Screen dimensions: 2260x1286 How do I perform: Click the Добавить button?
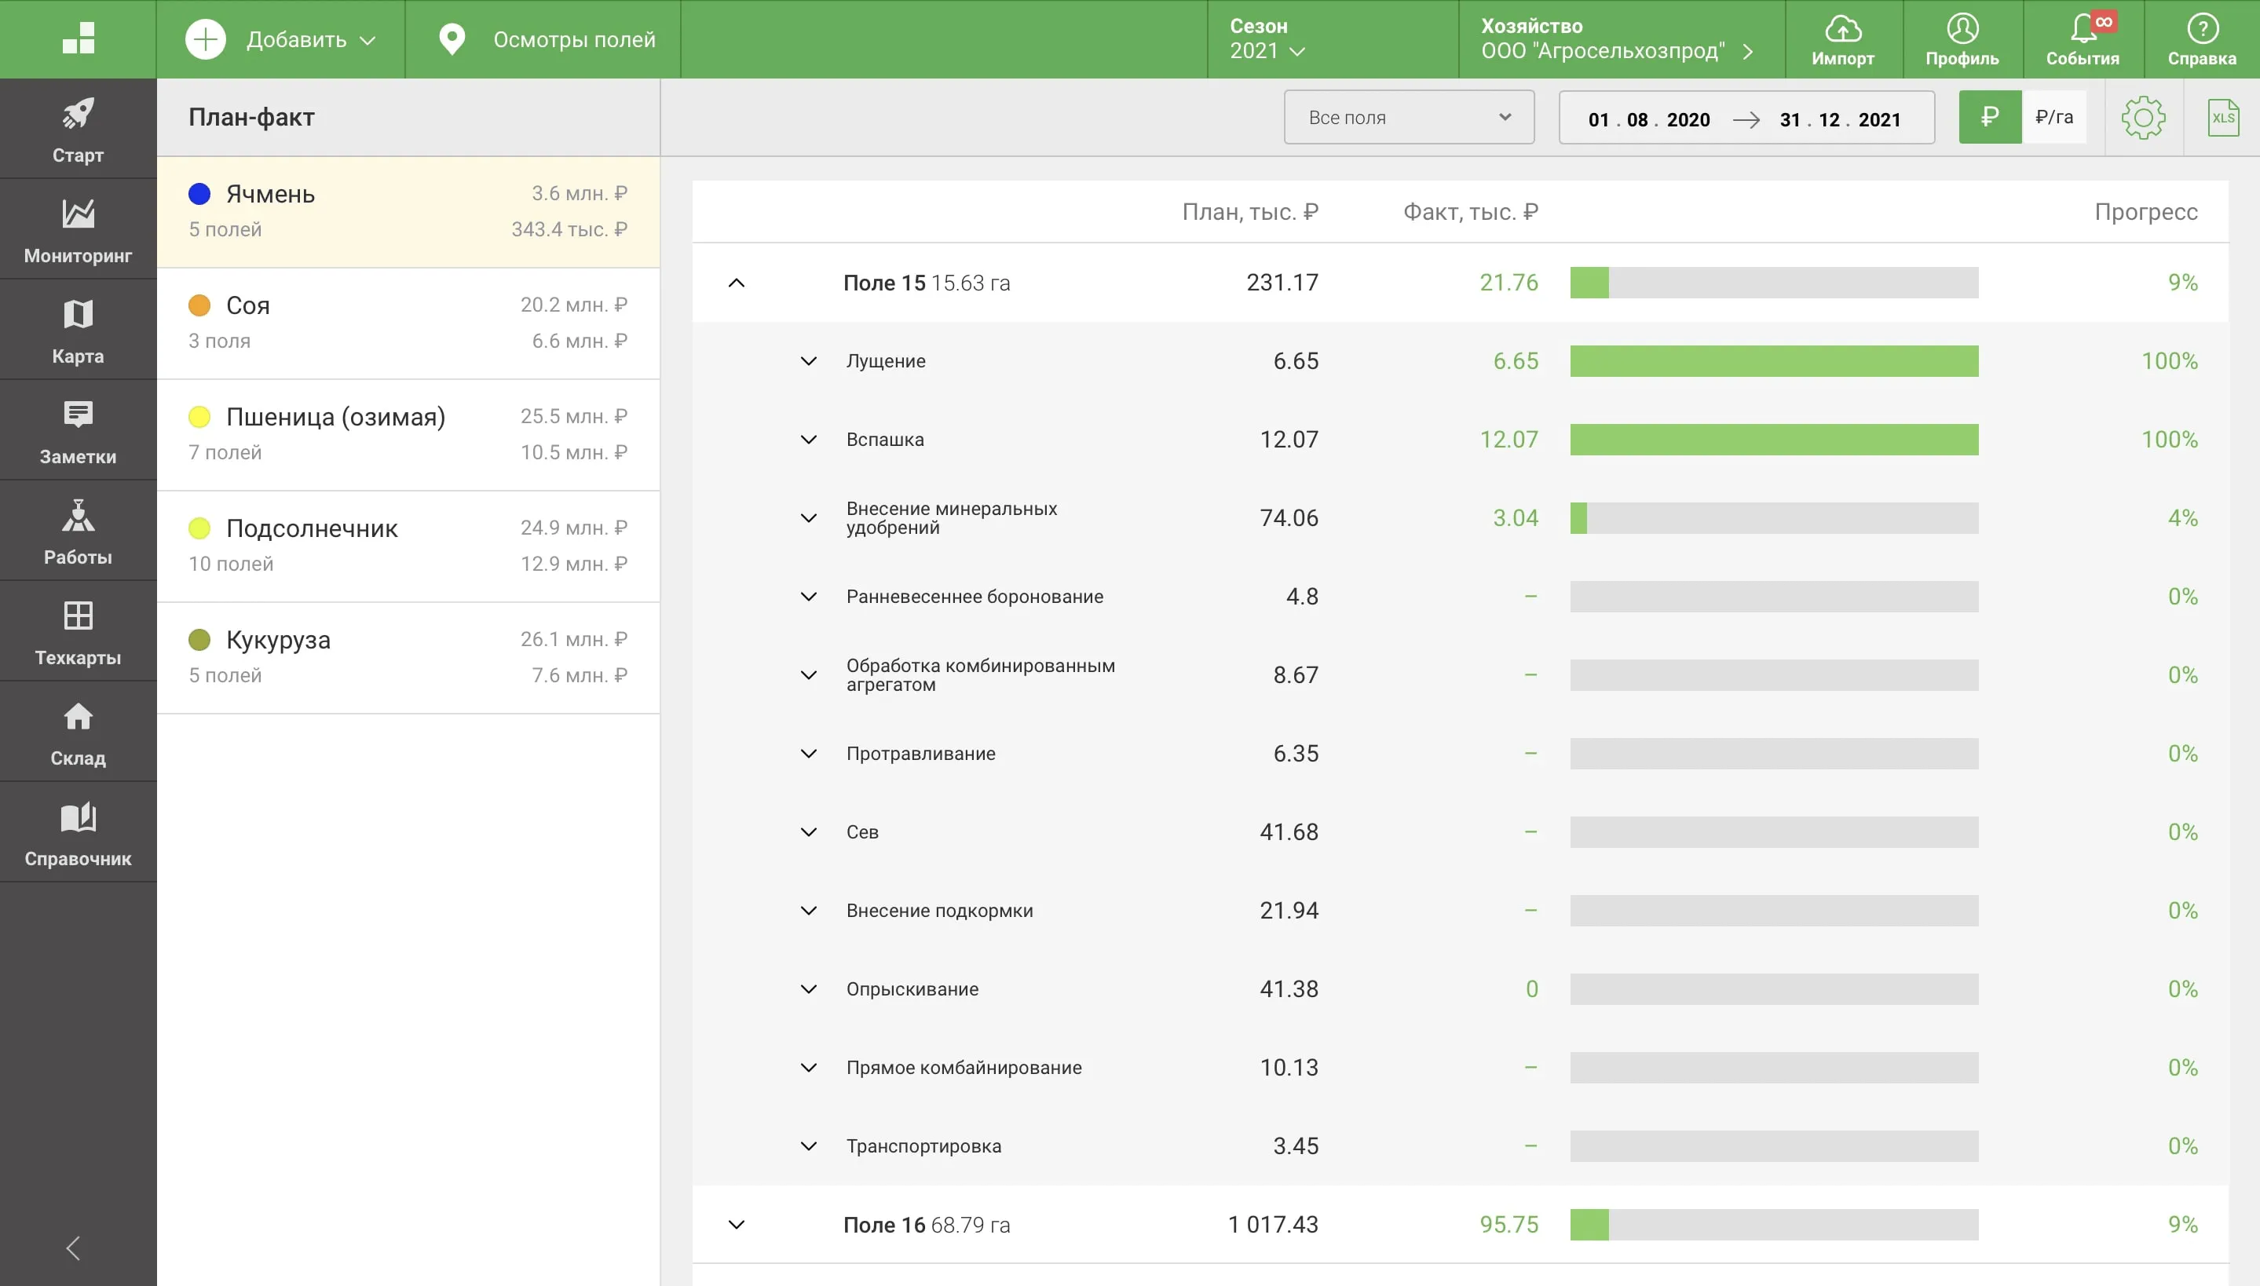point(281,40)
